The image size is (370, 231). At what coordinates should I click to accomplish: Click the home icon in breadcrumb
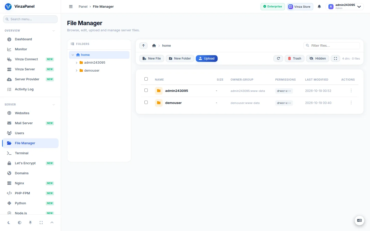click(154, 46)
